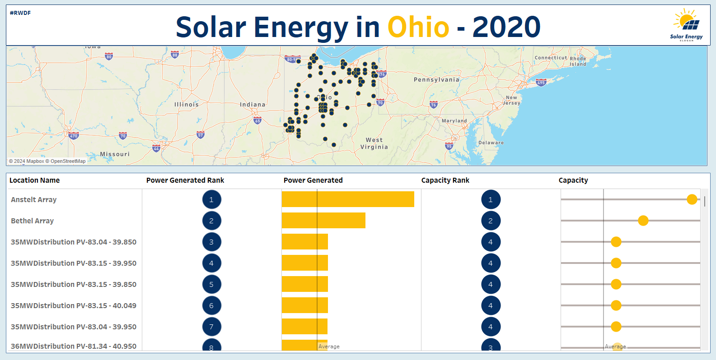
Task: Click Bethel Array capacity dot
Action: (643, 221)
